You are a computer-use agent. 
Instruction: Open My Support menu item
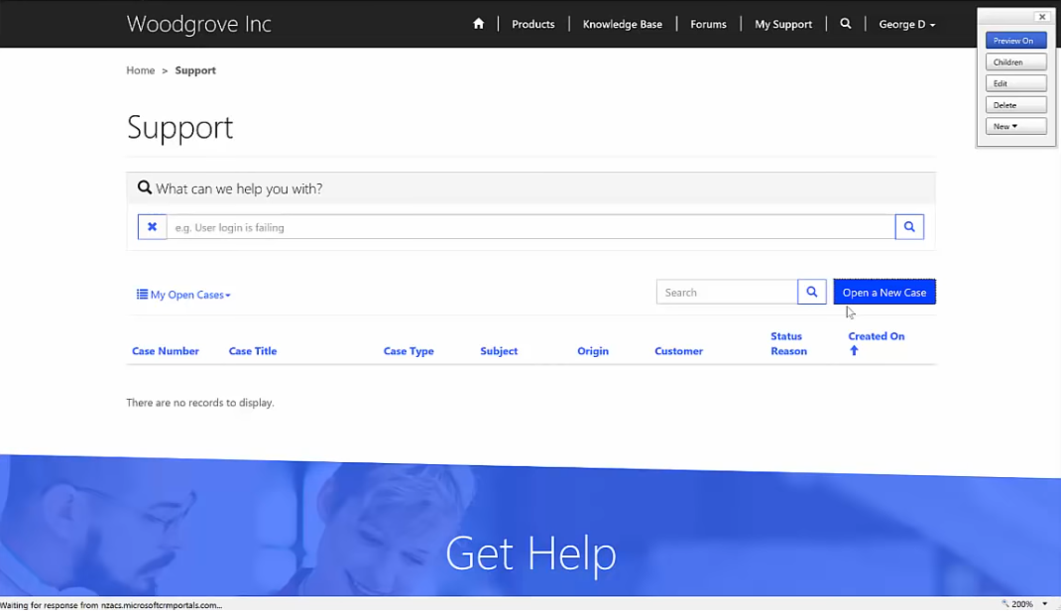(x=783, y=24)
